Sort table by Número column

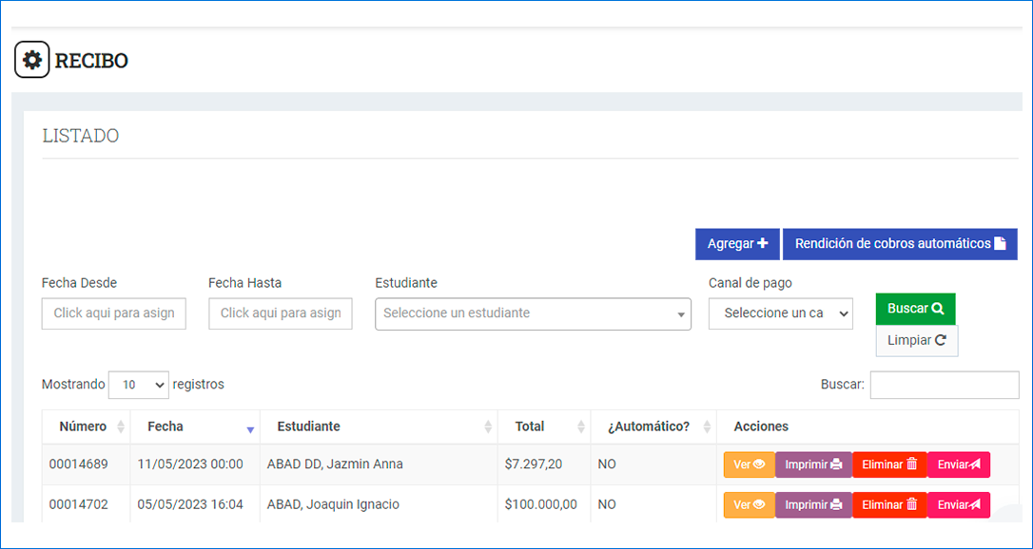click(x=86, y=426)
